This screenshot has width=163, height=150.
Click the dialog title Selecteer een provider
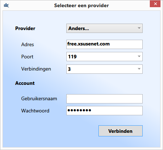click(81, 6)
